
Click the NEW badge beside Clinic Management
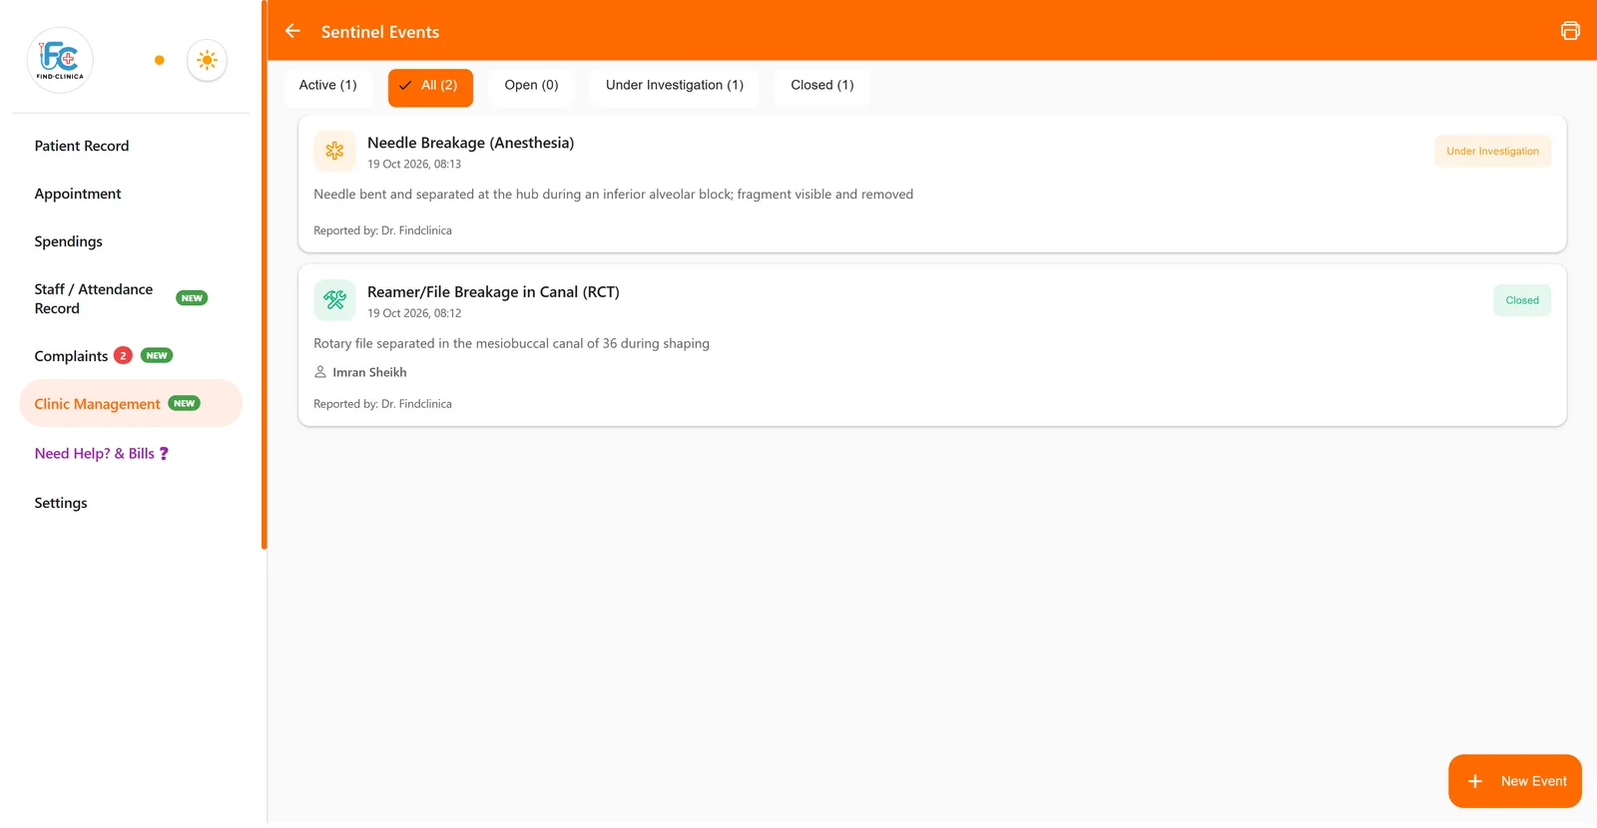pos(184,403)
